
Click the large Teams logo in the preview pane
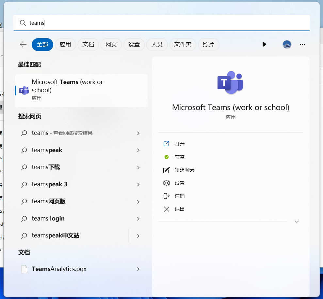[x=231, y=83]
